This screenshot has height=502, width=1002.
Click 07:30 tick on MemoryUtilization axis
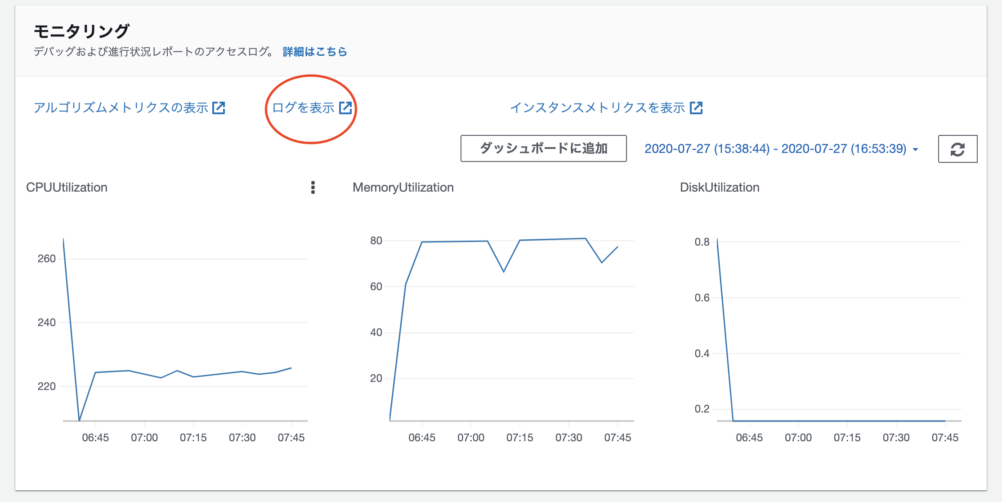tap(568, 438)
